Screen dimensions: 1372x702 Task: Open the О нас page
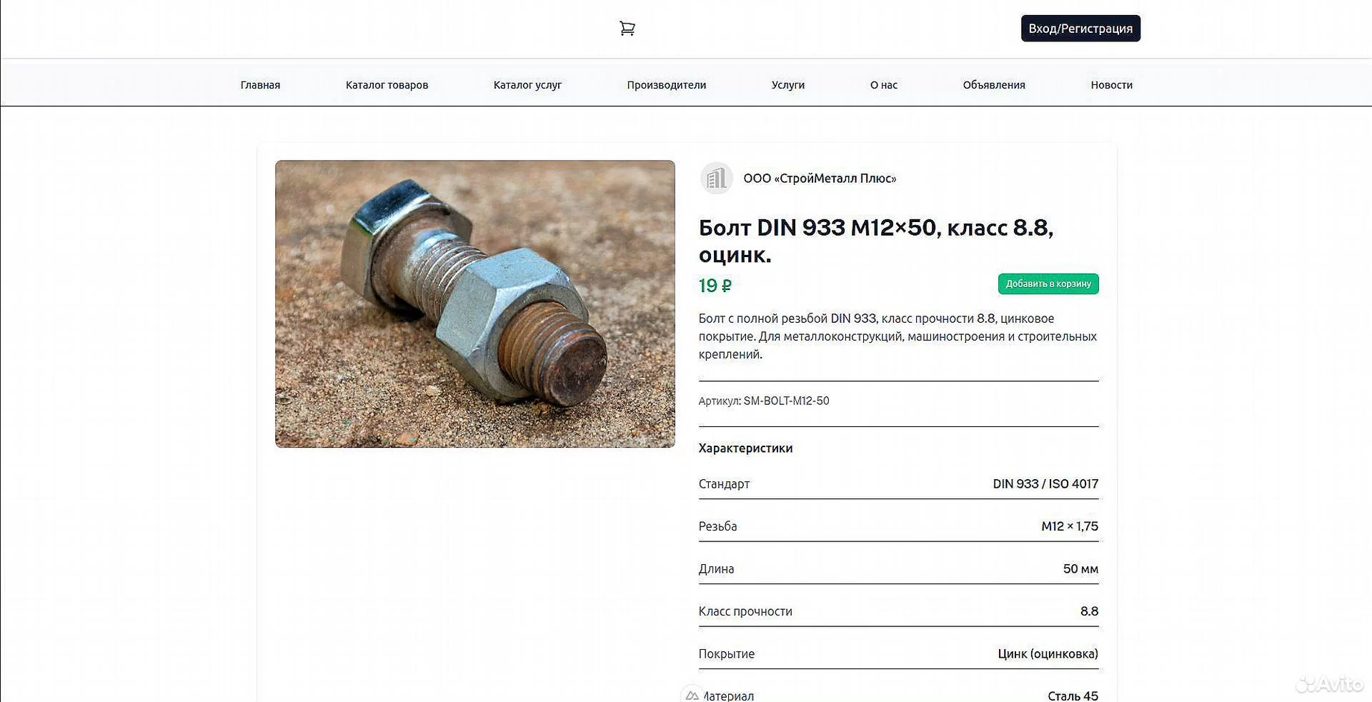tap(884, 85)
